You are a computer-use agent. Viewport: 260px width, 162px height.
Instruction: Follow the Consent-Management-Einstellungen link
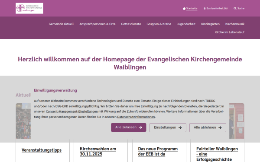coord(72,111)
